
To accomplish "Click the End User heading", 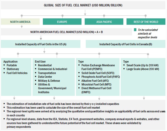I will 40,62.
